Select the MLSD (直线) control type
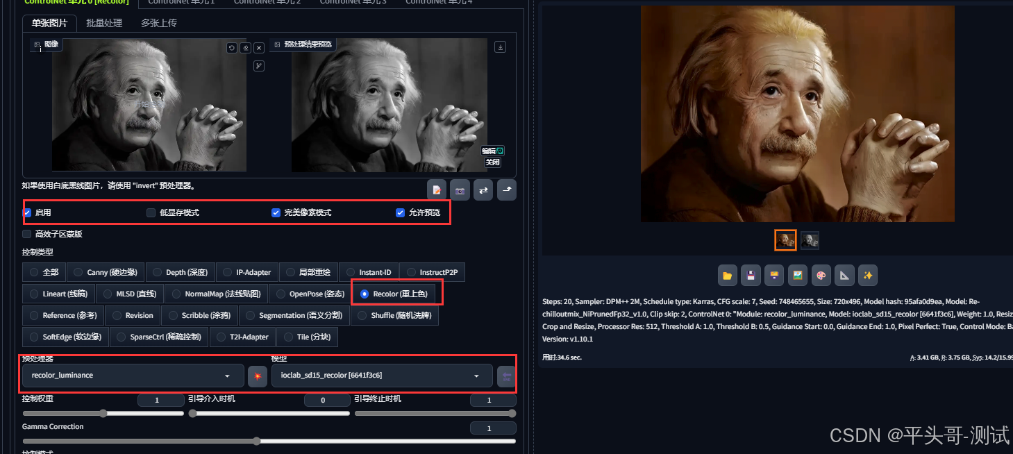The height and width of the screenshot is (454, 1013). click(x=130, y=294)
